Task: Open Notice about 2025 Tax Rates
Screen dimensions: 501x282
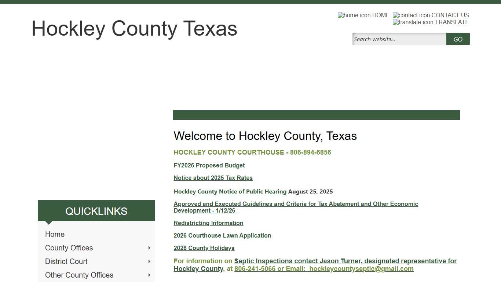Action: tap(213, 178)
